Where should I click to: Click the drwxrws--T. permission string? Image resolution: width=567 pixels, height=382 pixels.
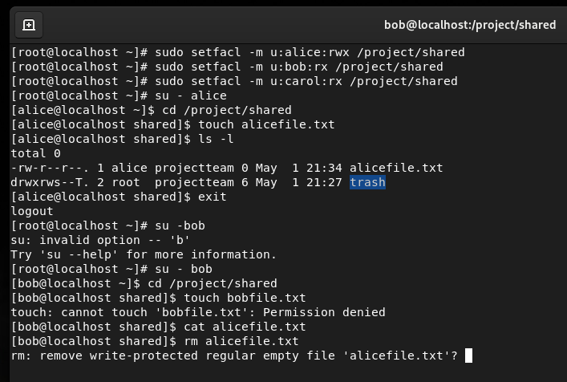coord(50,182)
